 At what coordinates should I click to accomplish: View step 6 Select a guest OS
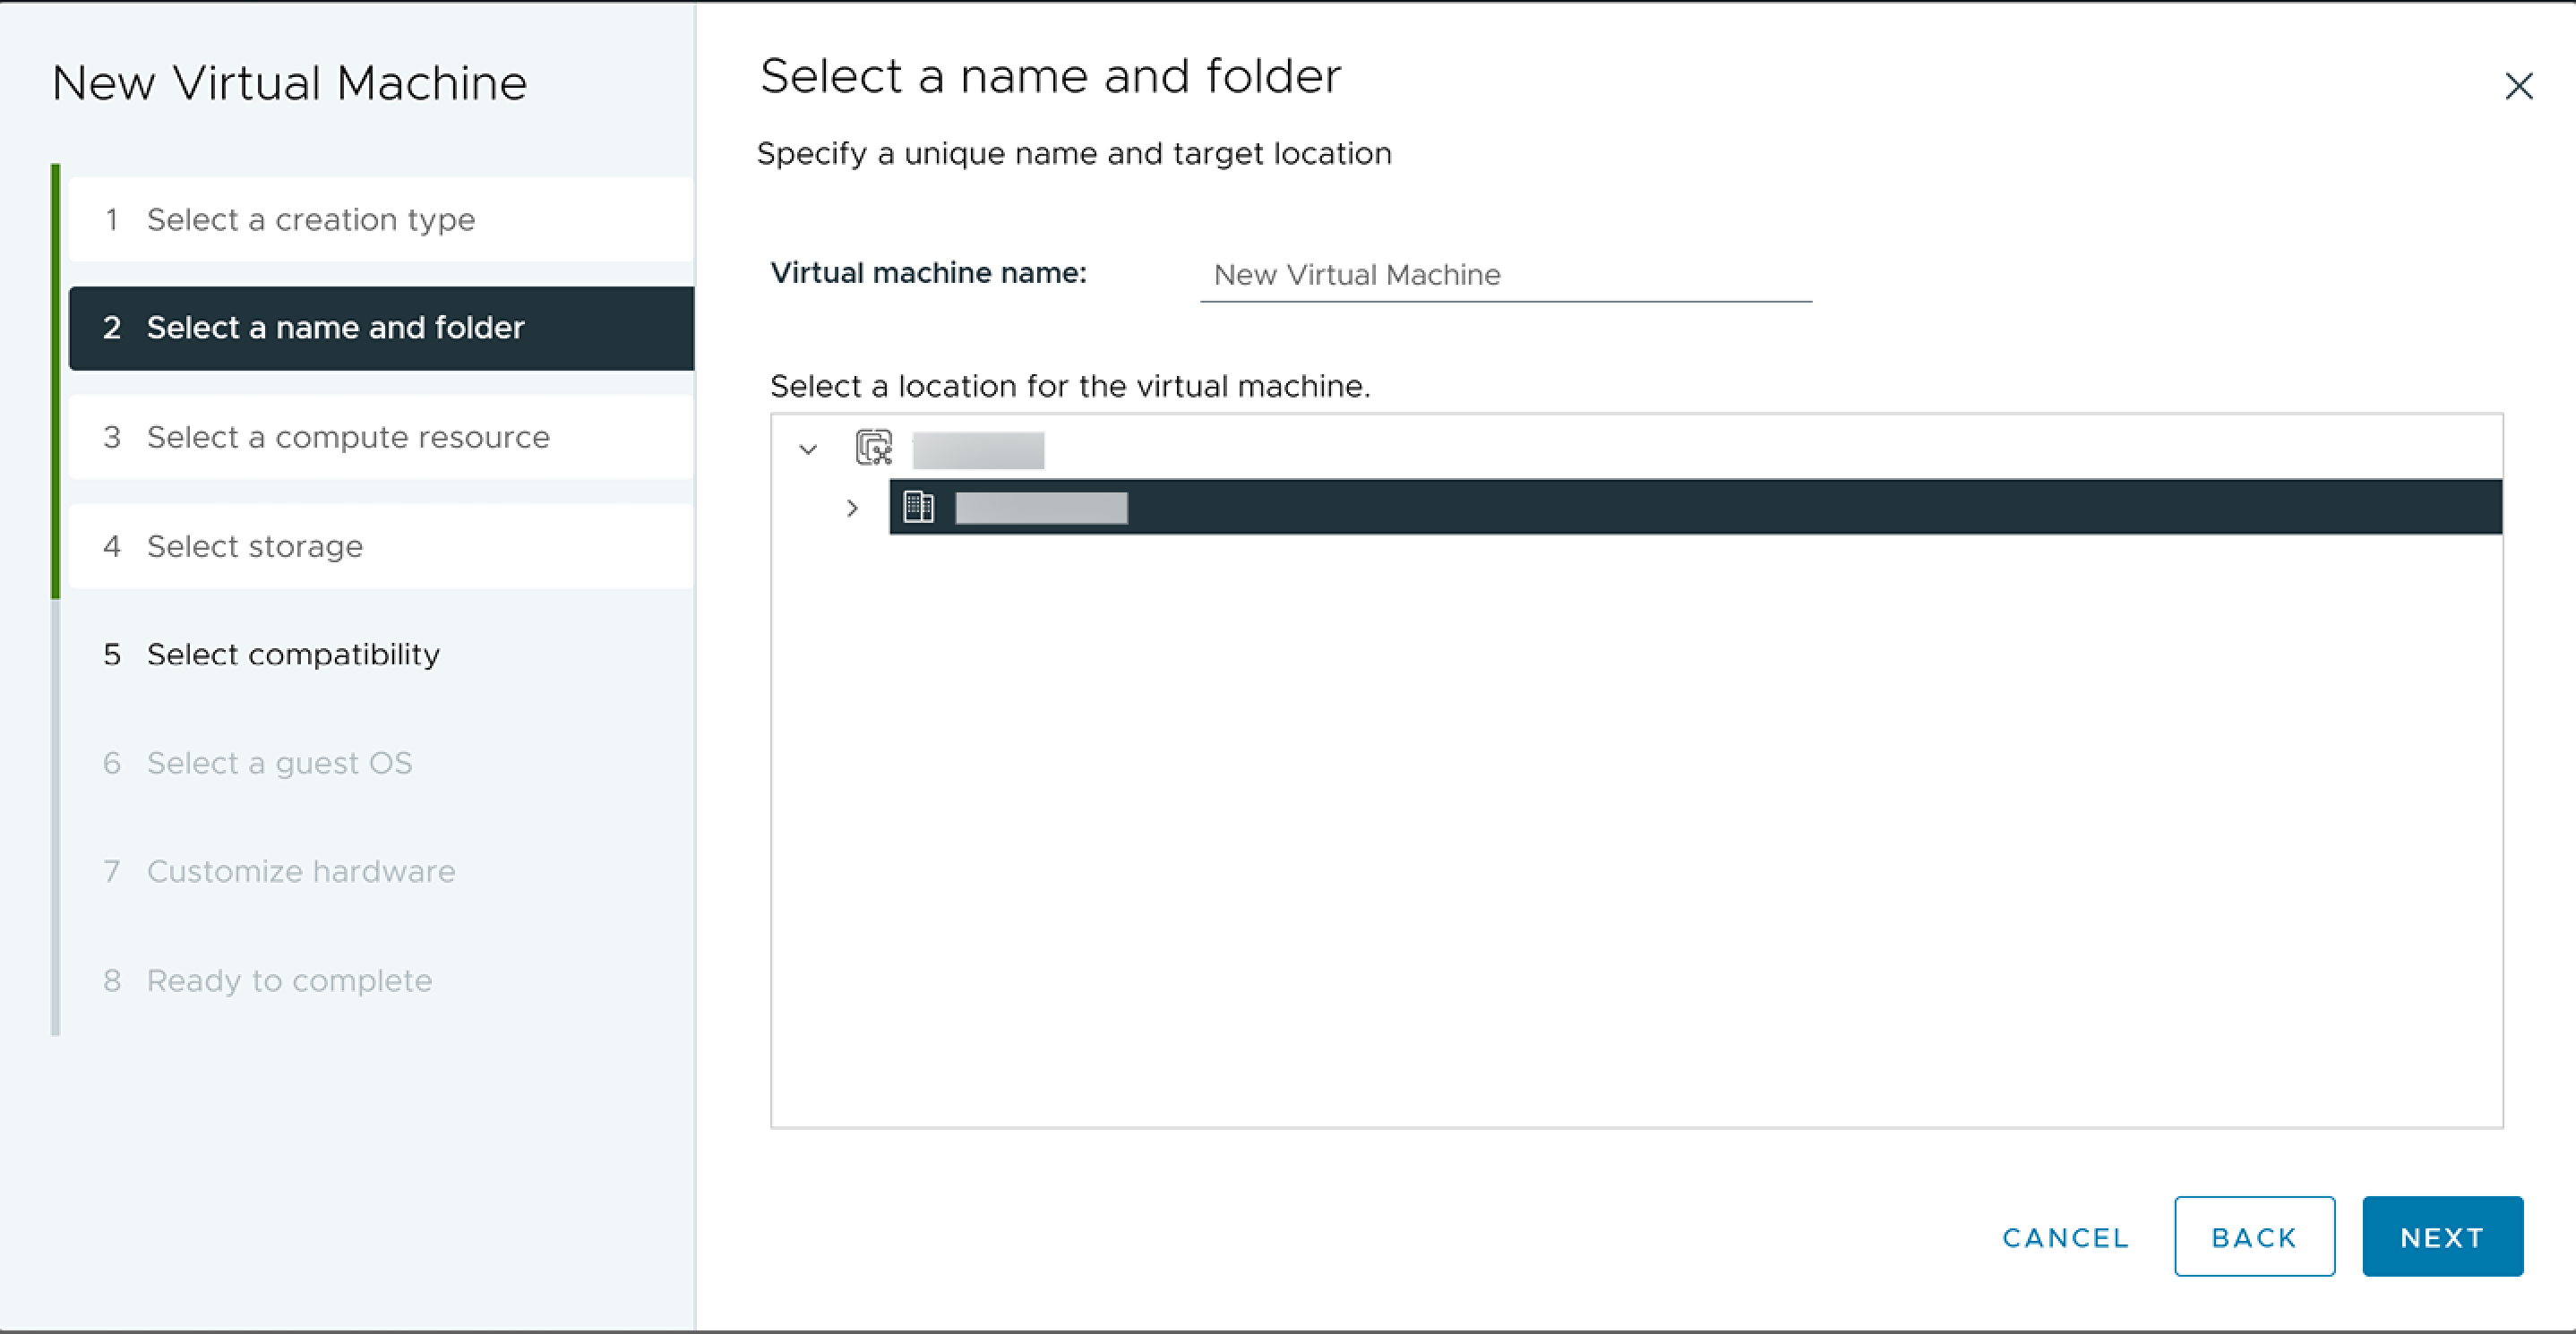click(x=280, y=763)
